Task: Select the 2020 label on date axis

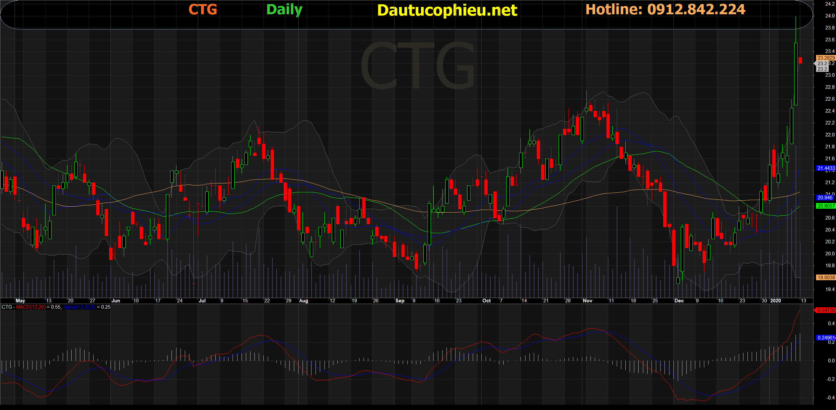Action: pyautogui.click(x=775, y=301)
